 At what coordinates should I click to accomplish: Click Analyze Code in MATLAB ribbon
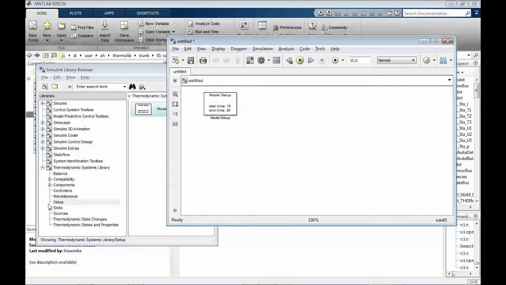click(204, 23)
